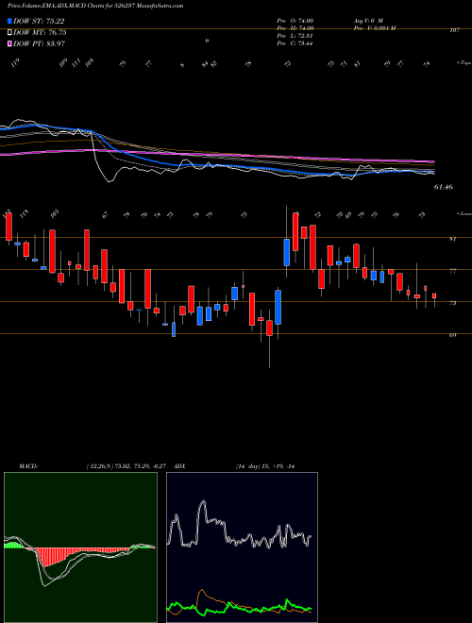The image size is (472, 623).
Task: Open the dark blue ADX indicator panel
Action: pos(242,547)
